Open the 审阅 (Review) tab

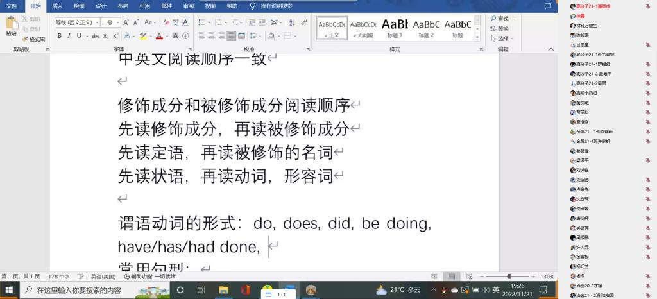[188, 6]
